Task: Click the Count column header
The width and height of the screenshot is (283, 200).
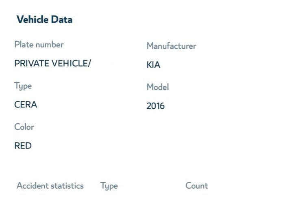Action: [196, 186]
